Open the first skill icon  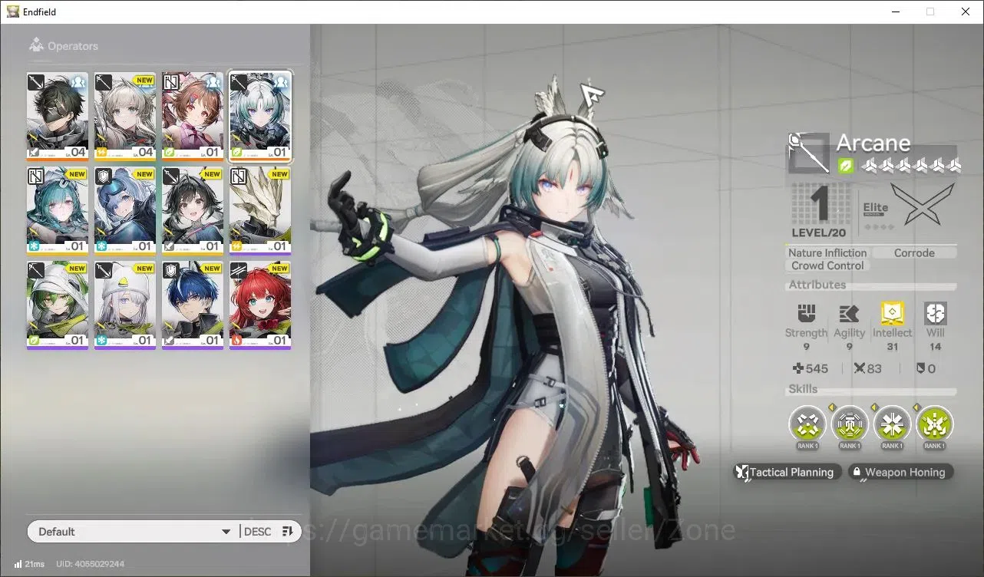coord(807,424)
